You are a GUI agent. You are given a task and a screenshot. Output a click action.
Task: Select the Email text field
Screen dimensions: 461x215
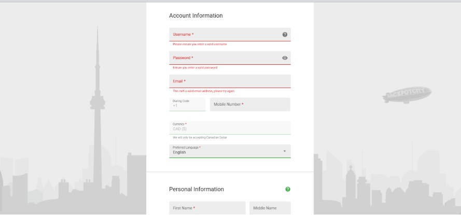point(230,81)
